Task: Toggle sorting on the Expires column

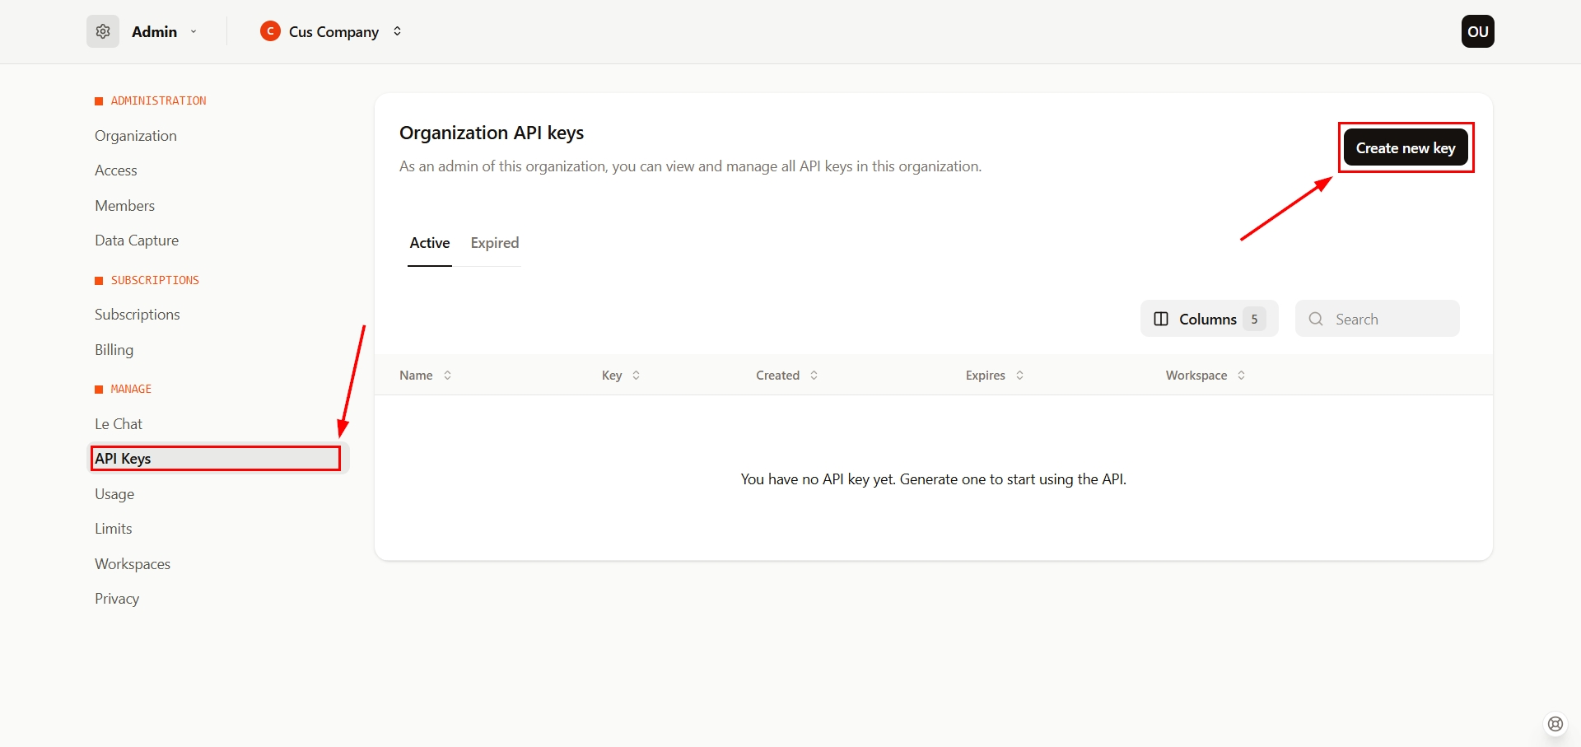Action: click(x=1019, y=375)
